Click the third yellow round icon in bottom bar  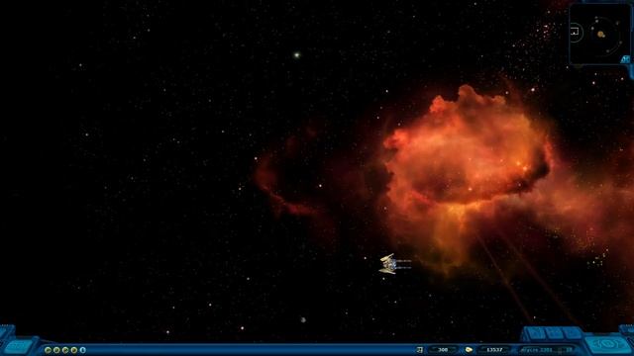click(65, 350)
